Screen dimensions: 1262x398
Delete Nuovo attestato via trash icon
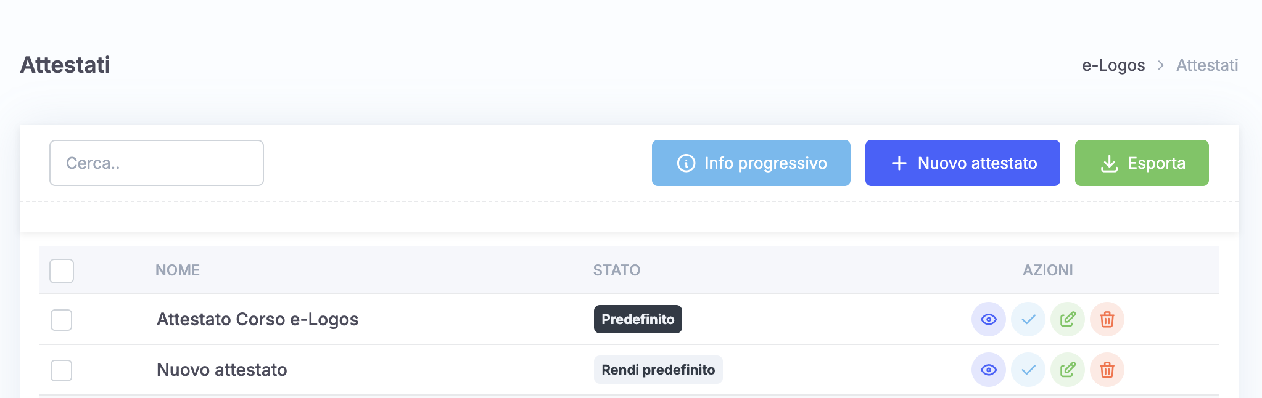tap(1107, 370)
